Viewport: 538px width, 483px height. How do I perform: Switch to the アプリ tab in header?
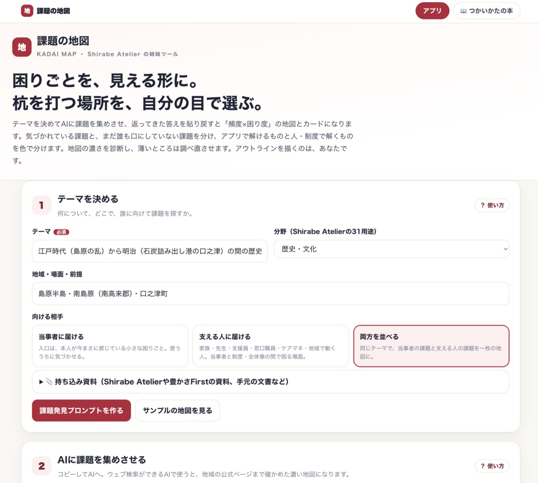point(432,11)
